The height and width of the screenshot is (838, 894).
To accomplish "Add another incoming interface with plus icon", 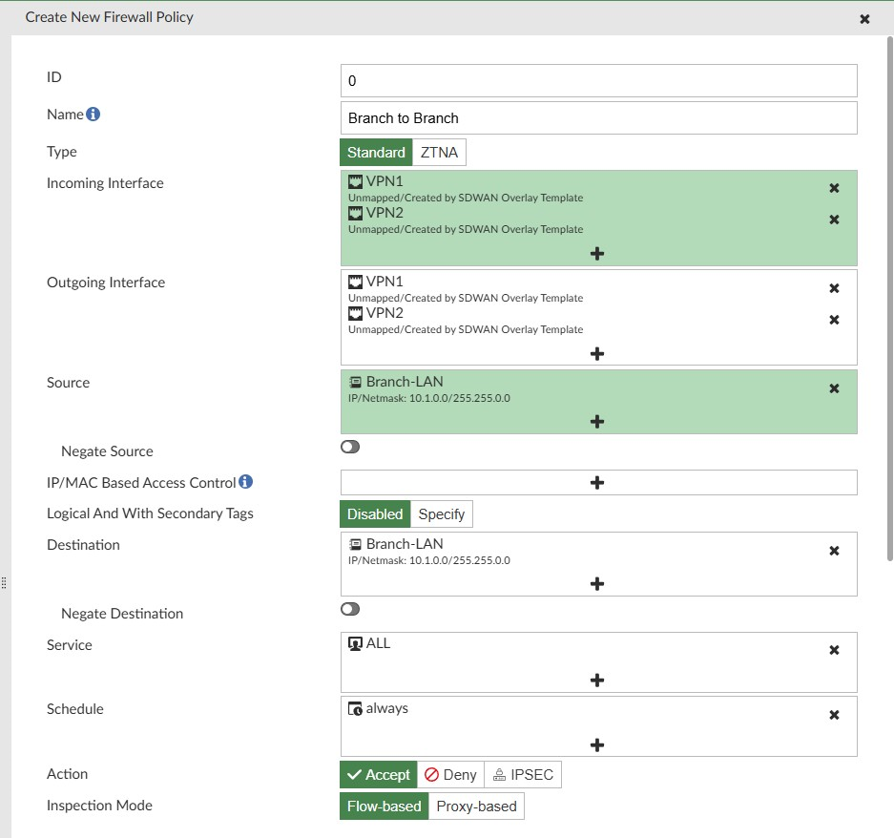I will coord(597,253).
